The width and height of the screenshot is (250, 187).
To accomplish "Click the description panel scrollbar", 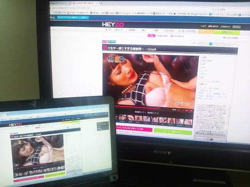I will coord(229,116).
